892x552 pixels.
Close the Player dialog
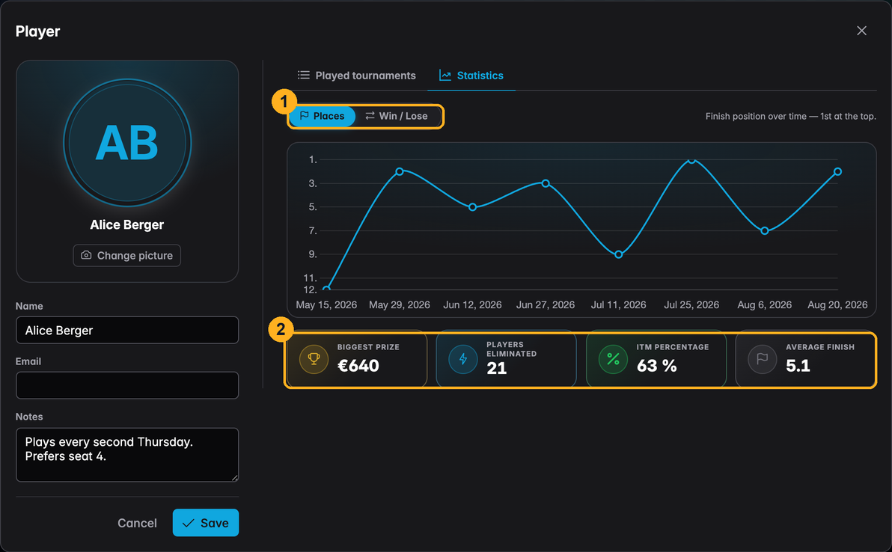coord(861,31)
